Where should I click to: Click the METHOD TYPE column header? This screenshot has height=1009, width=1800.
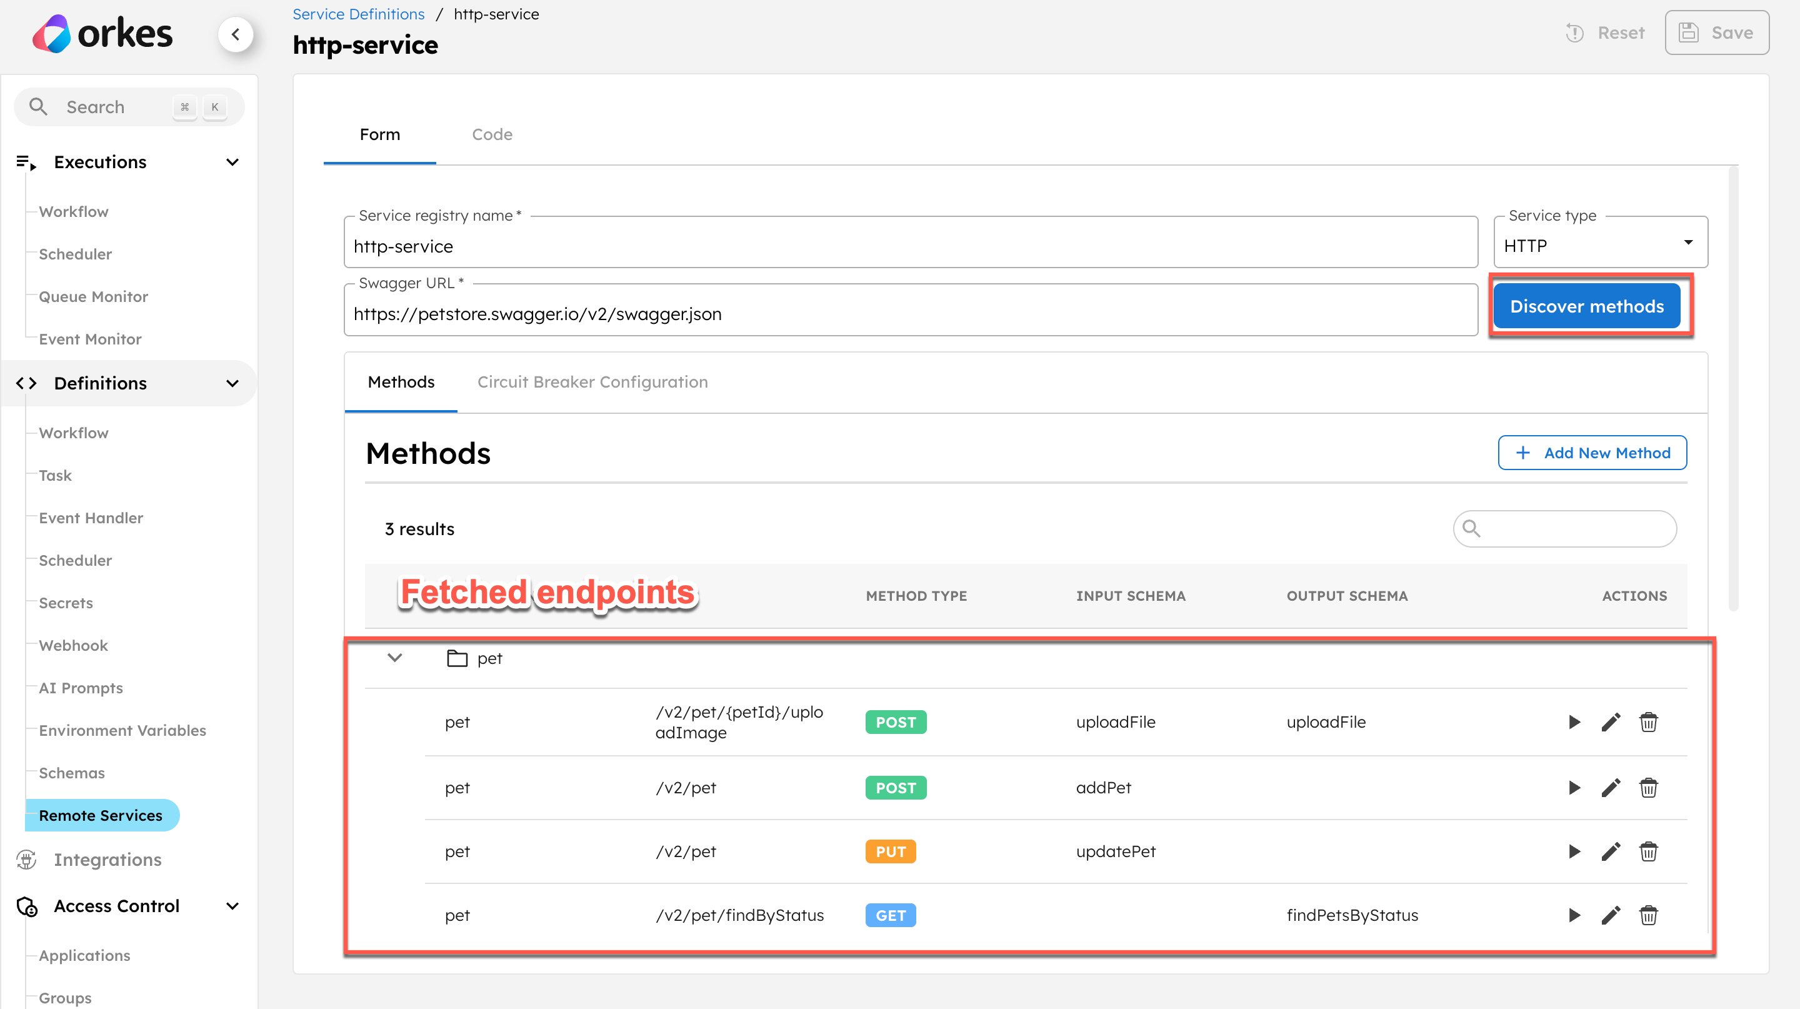click(916, 596)
